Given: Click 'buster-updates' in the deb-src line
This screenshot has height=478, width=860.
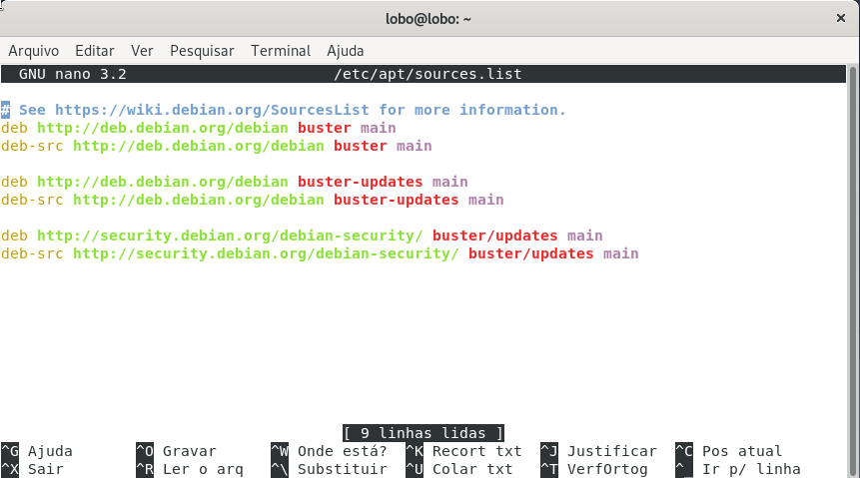Looking at the screenshot, I should [x=396, y=200].
